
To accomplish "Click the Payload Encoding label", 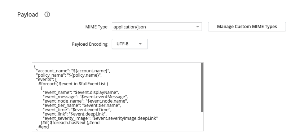I will 90,44.
